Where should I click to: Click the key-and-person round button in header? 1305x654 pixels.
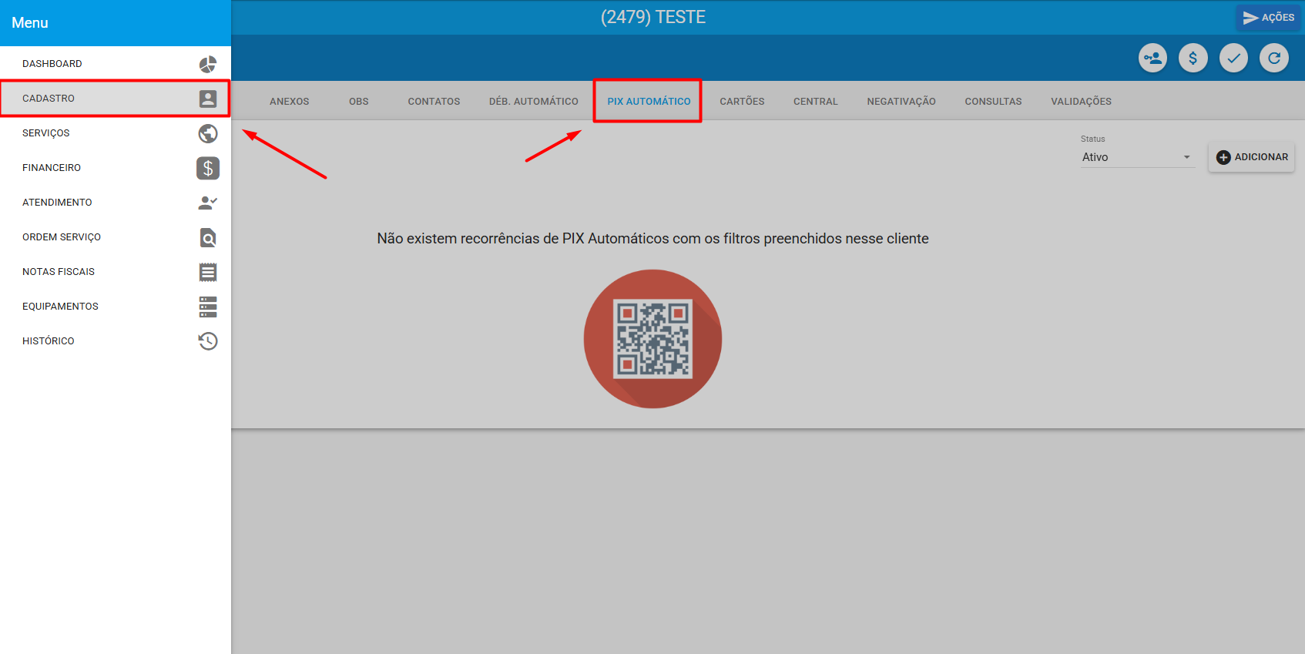pyautogui.click(x=1152, y=58)
